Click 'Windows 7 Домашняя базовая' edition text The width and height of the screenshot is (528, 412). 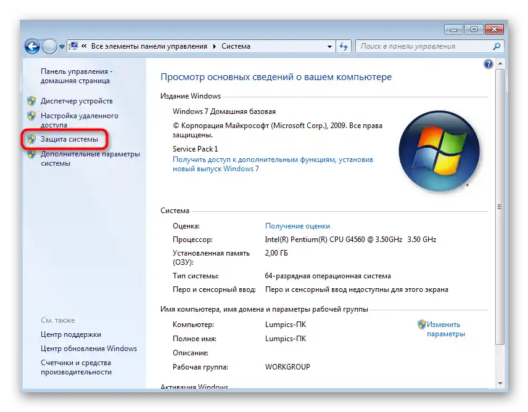tap(225, 111)
